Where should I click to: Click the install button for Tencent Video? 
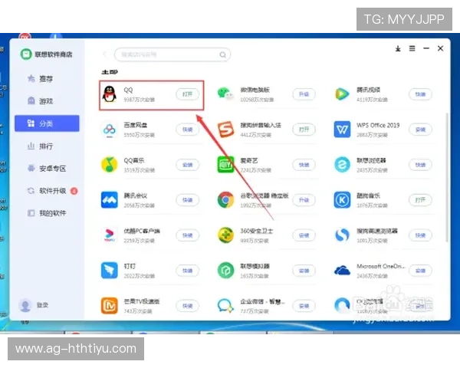(420, 94)
